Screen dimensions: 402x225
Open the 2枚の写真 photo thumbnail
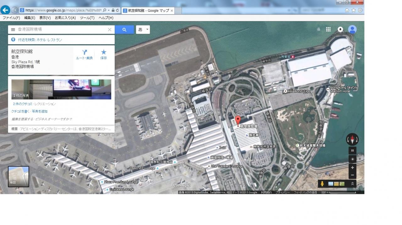61,89
